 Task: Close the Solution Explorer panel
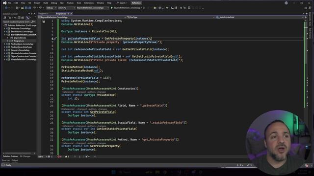tap(34, 14)
